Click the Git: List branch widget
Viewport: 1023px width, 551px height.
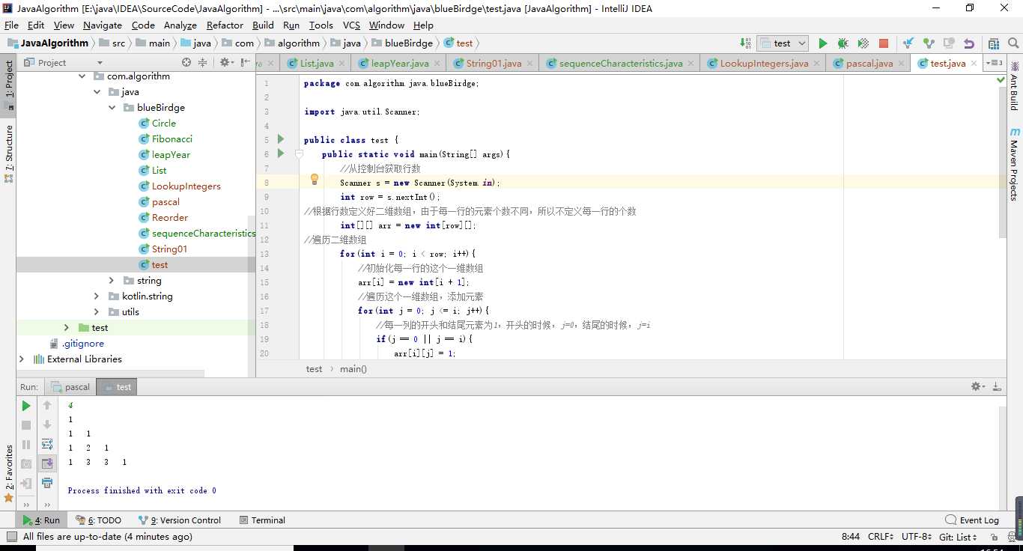pyautogui.click(x=959, y=537)
